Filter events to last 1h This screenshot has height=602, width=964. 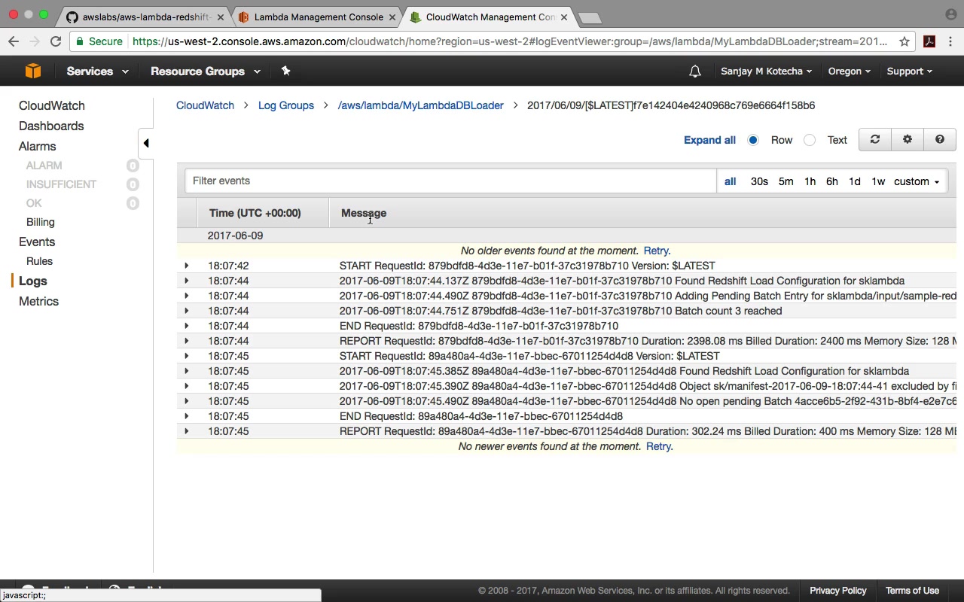(810, 181)
